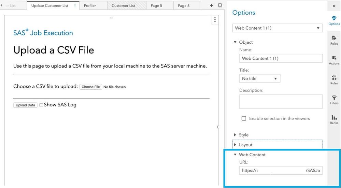Click the Web Content URL field
Viewport: 341px width, 188px height.
[281, 171]
